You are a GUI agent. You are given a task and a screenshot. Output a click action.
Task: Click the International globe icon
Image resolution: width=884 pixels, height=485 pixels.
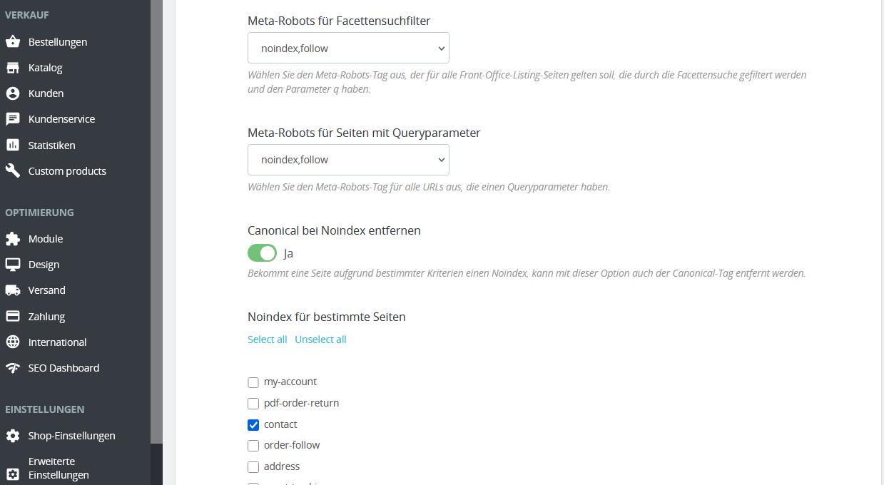(12, 342)
